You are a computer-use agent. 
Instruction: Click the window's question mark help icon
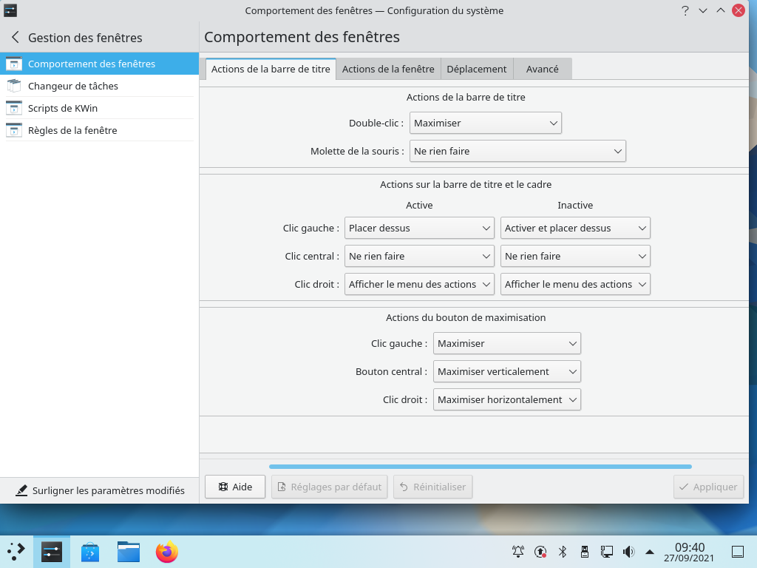(x=685, y=10)
